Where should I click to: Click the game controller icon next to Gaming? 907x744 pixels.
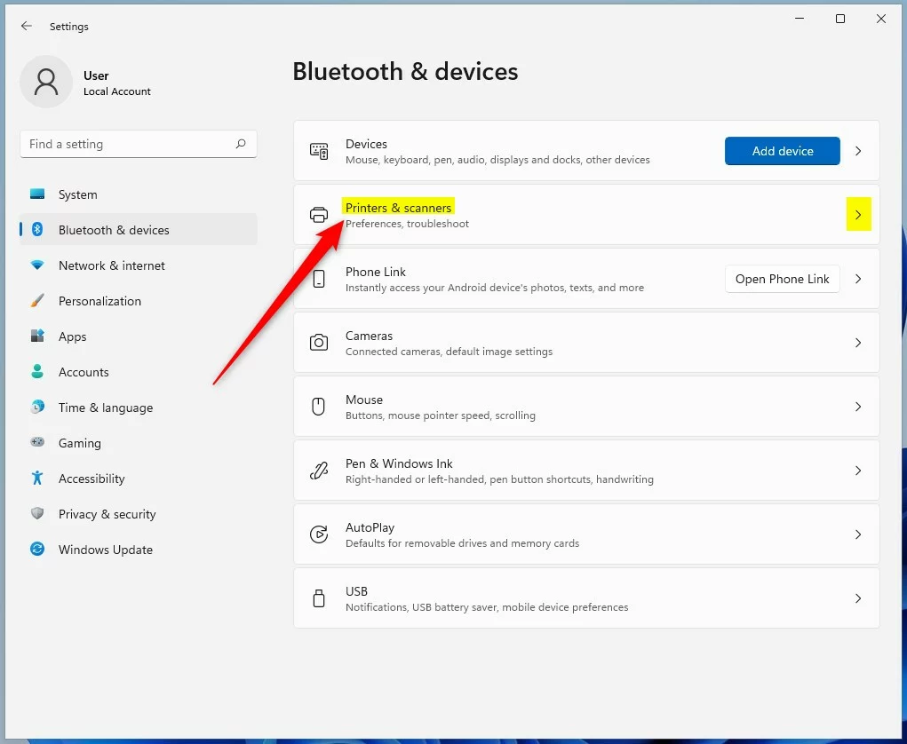pyautogui.click(x=36, y=443)
